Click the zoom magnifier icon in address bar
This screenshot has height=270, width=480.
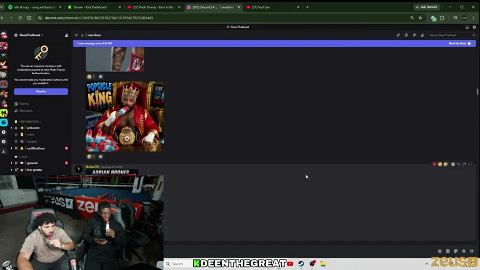coord(412,18)
